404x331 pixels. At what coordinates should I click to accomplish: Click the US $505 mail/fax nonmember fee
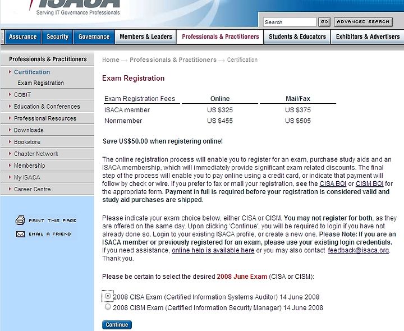tap(298, 121)
